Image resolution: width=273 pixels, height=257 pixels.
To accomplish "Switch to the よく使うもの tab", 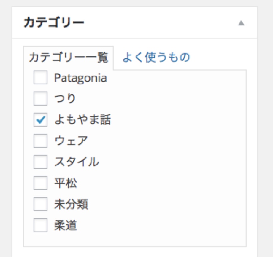I will coord(156,57).
